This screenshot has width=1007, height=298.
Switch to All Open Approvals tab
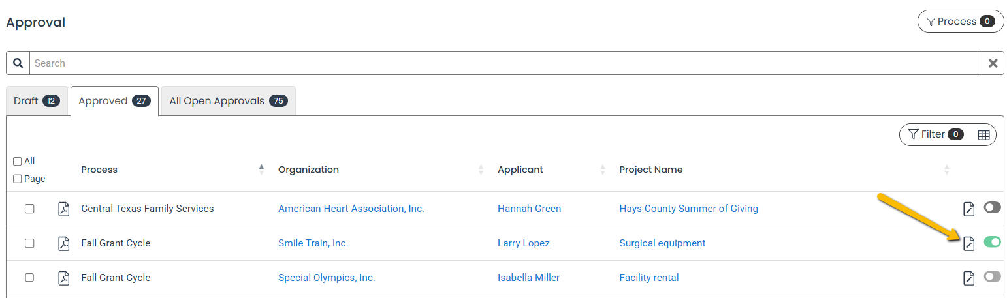[229, 101]
